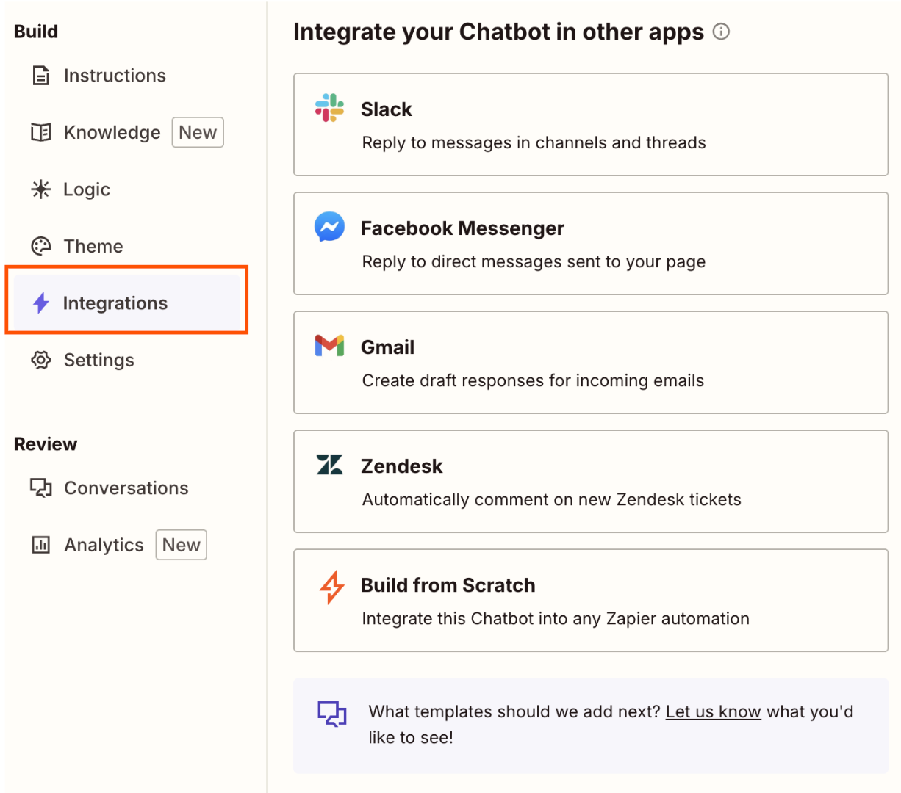The width and height of the screenshot is (901, 793).
Task: Choose the Slack integration card
Action: click(591, 124)
